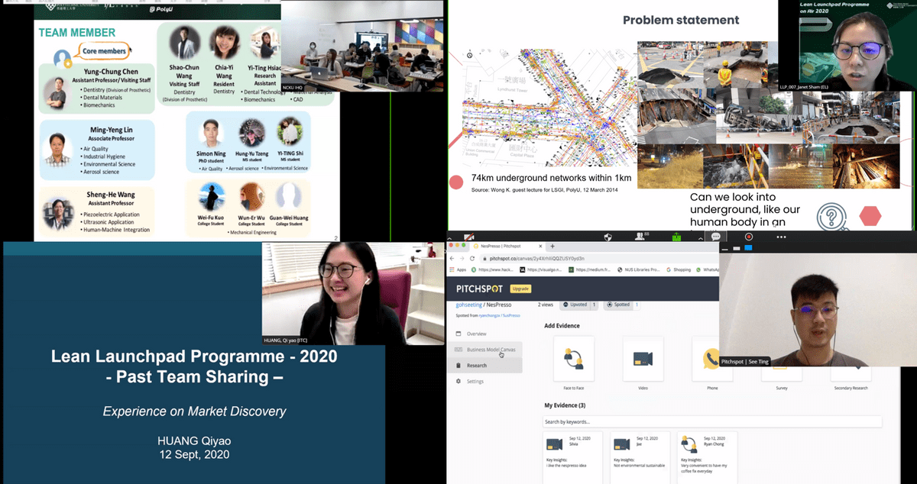The width and height of the screenshot is (917, 484).
Task: Click the browser back arrow
Action: 452,259
